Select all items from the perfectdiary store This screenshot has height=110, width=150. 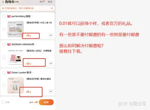[4, 16]
